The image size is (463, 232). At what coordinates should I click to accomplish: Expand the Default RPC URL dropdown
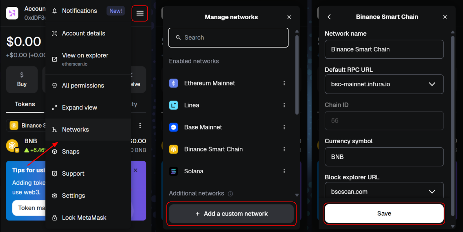click(432, 84)
